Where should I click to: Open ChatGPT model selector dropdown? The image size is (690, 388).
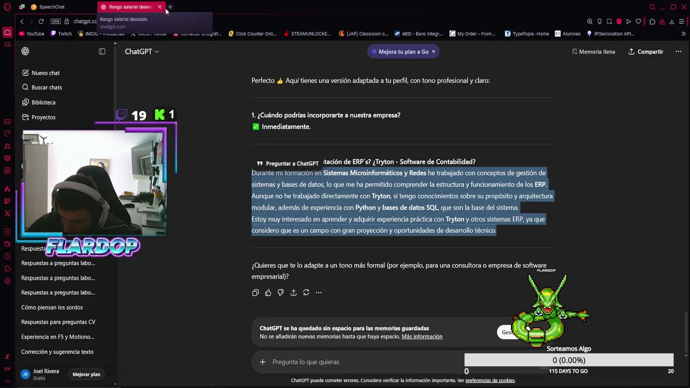point(142,51)
